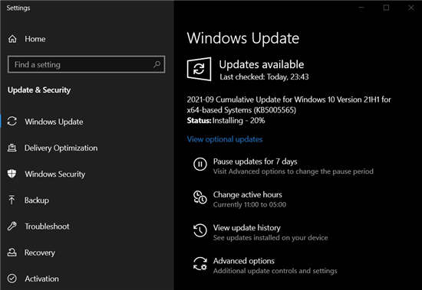The image size is (422, 290).
Task: Click the Activation checkmark circle icon
Action: pos(12,279)
